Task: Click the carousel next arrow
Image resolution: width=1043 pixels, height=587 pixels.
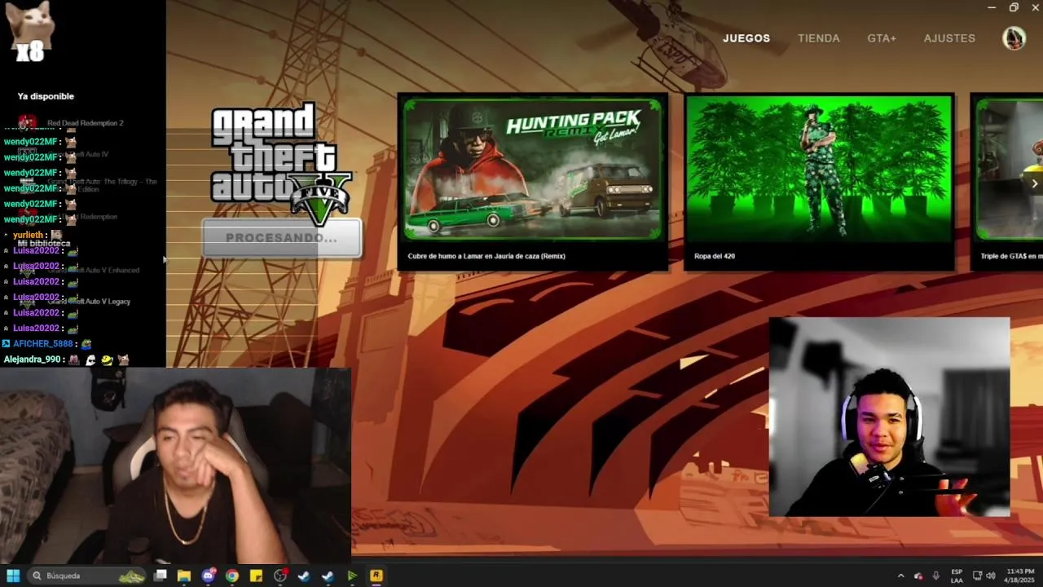Action: [1034, 183]
